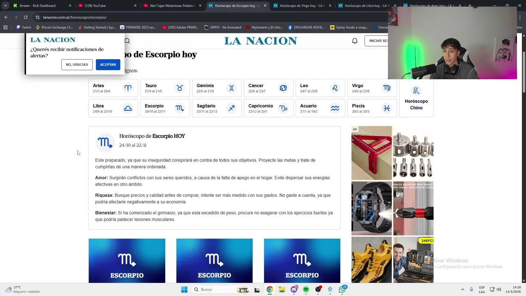The height and width of the screenshot is (296, 526).
Task: Click the large Escorpio glyph beside the horoscope title
Action: point(105,143)
